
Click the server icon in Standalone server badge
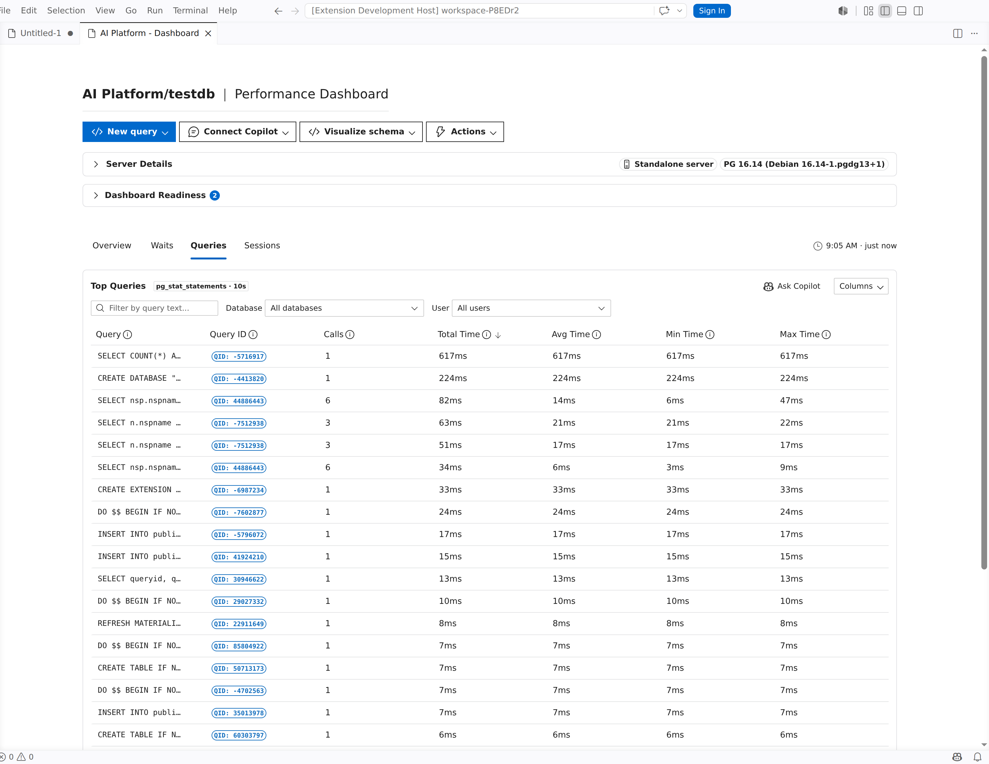[x=627, y=164]
